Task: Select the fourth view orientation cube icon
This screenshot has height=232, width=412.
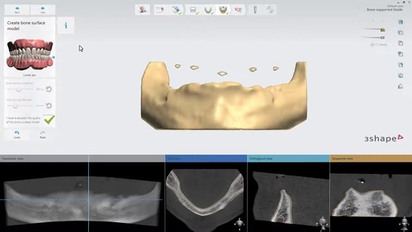Action: point(400,54)
